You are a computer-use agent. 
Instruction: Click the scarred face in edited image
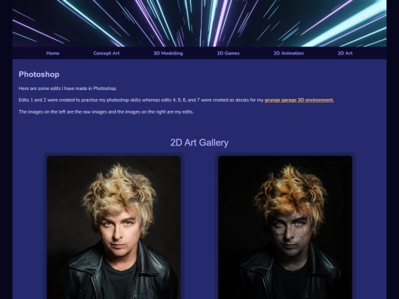290,236
